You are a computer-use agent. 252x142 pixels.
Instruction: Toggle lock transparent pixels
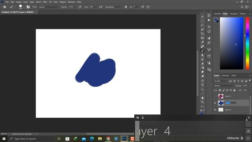point(220,90)
